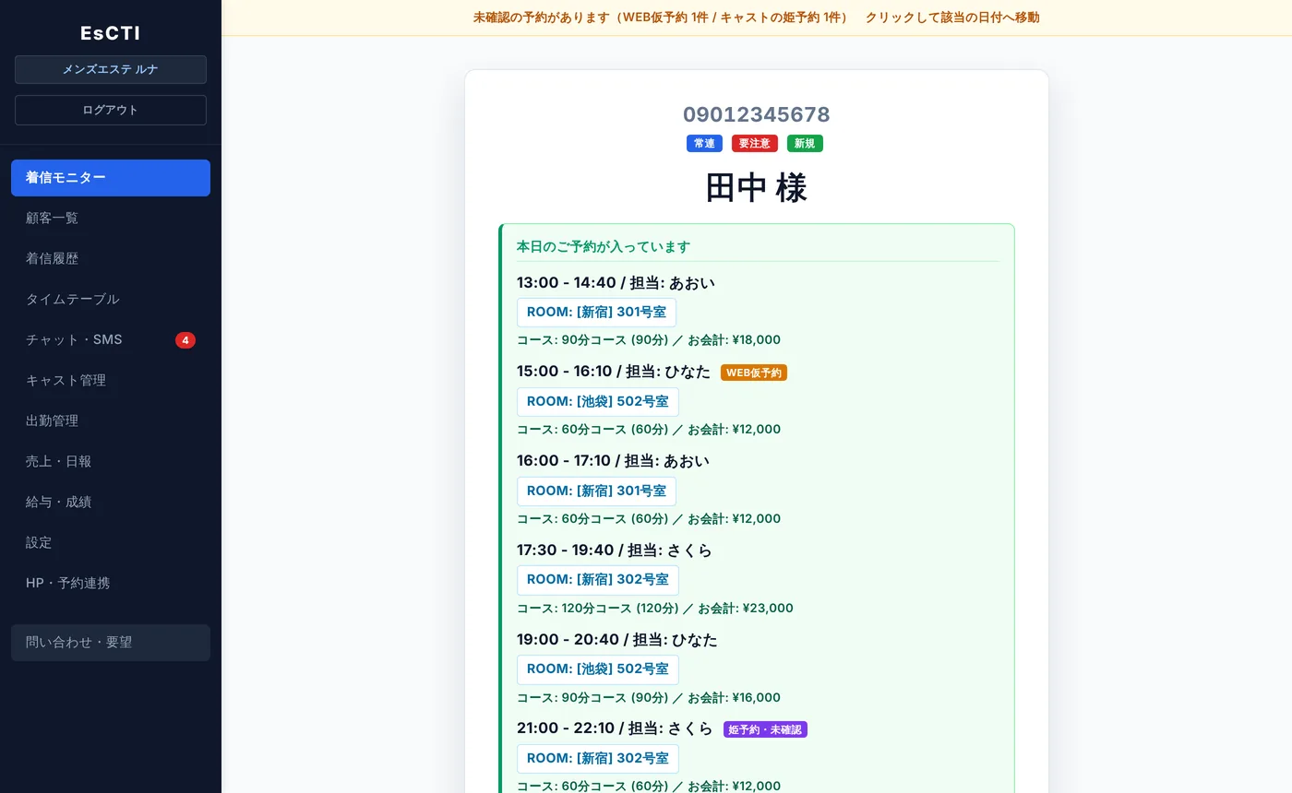This screenshot has height=793, width=1292.
Task: Click ROOM 新宿 302号室 under 21:00 booking
Action: pyautogui.click(x=598, y=759)
